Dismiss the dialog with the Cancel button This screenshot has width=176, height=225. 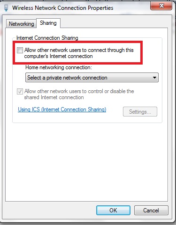click(x=151, y=210)
